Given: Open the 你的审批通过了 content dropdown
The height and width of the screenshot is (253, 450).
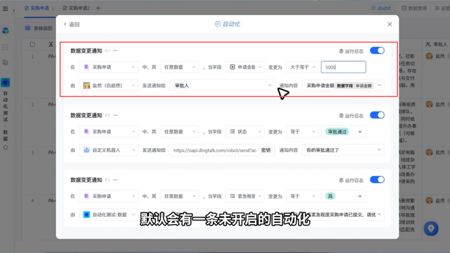Looking at the screenshot, I should [343, 150].
